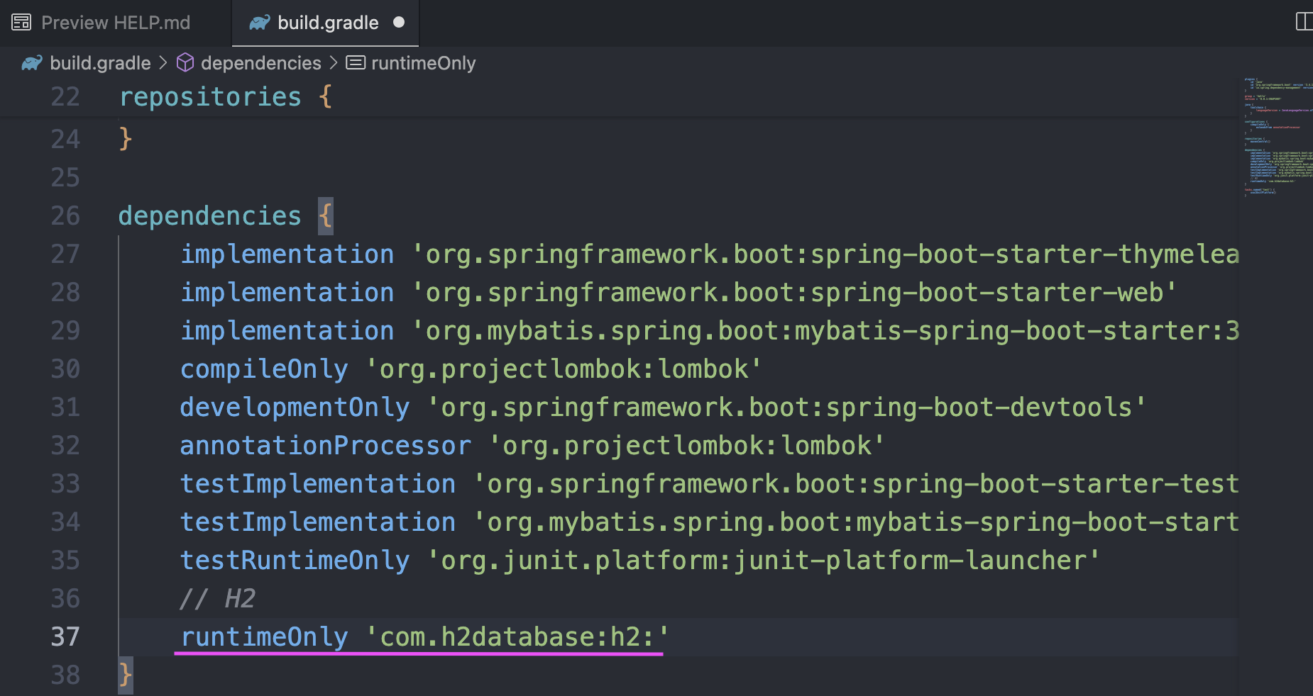Click 'developmentOnly' keyword on line 31

295,407
